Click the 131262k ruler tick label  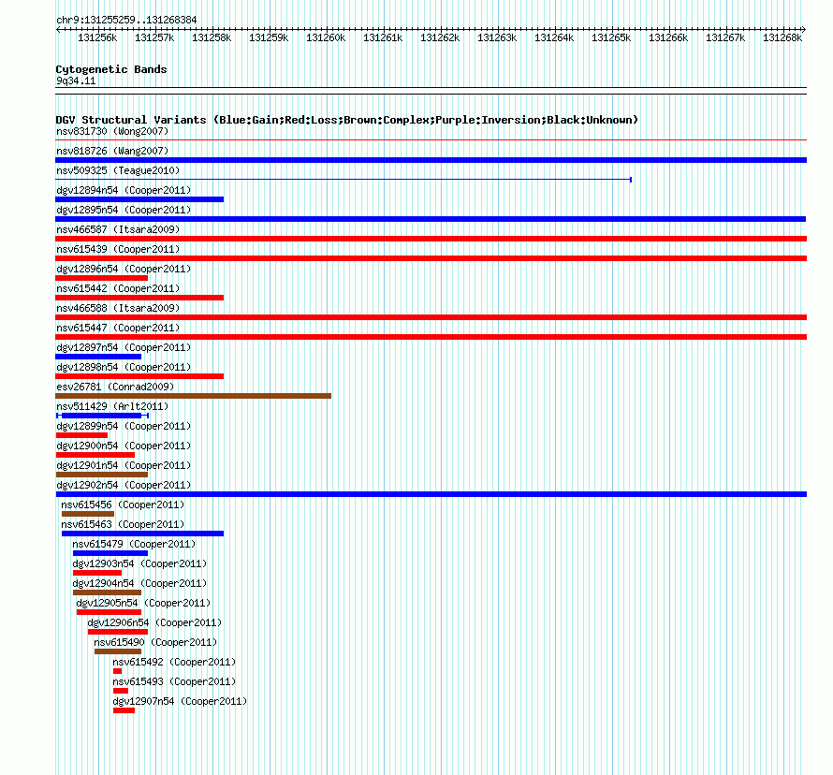tap(440, 37)
